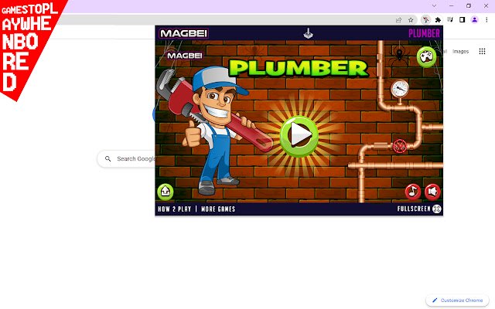This screenshot has height=309, width=495.
Task: Start the Plumber game with the play button
Action: [x=299, y=136]
